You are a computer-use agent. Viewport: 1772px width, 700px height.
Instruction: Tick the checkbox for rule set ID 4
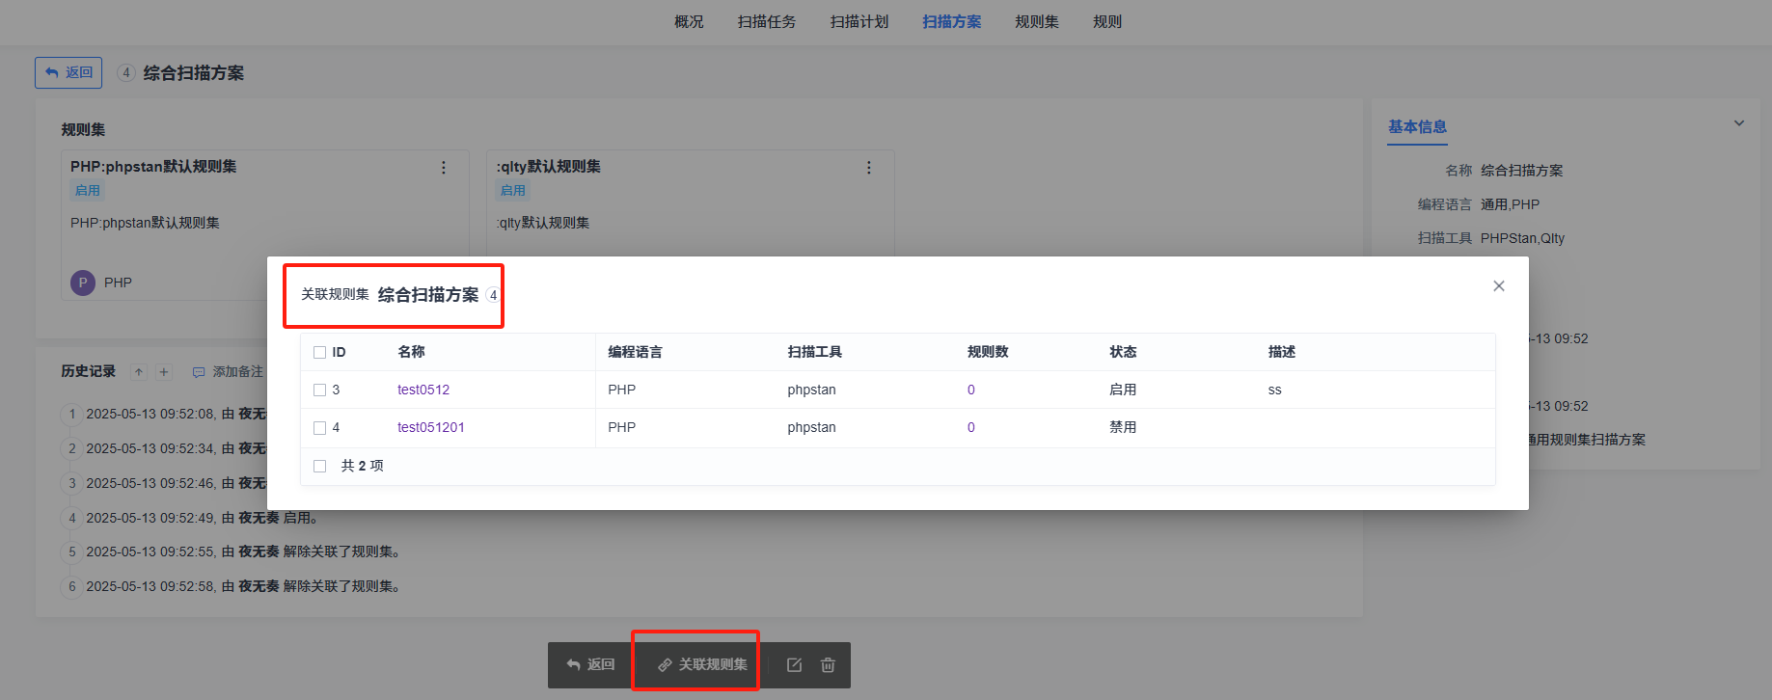[320, 428]
